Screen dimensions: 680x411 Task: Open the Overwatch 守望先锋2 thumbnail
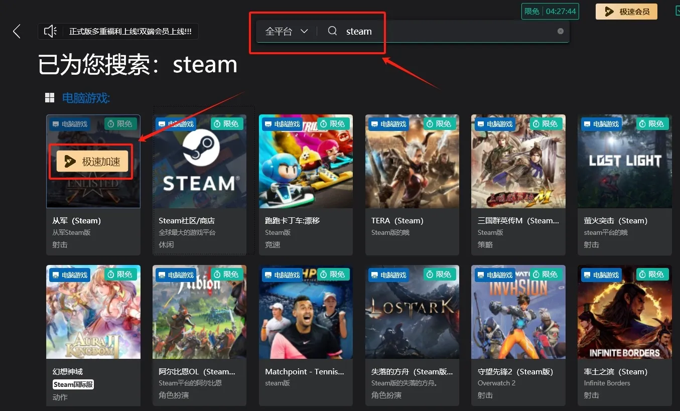click(x=518, y=312)
